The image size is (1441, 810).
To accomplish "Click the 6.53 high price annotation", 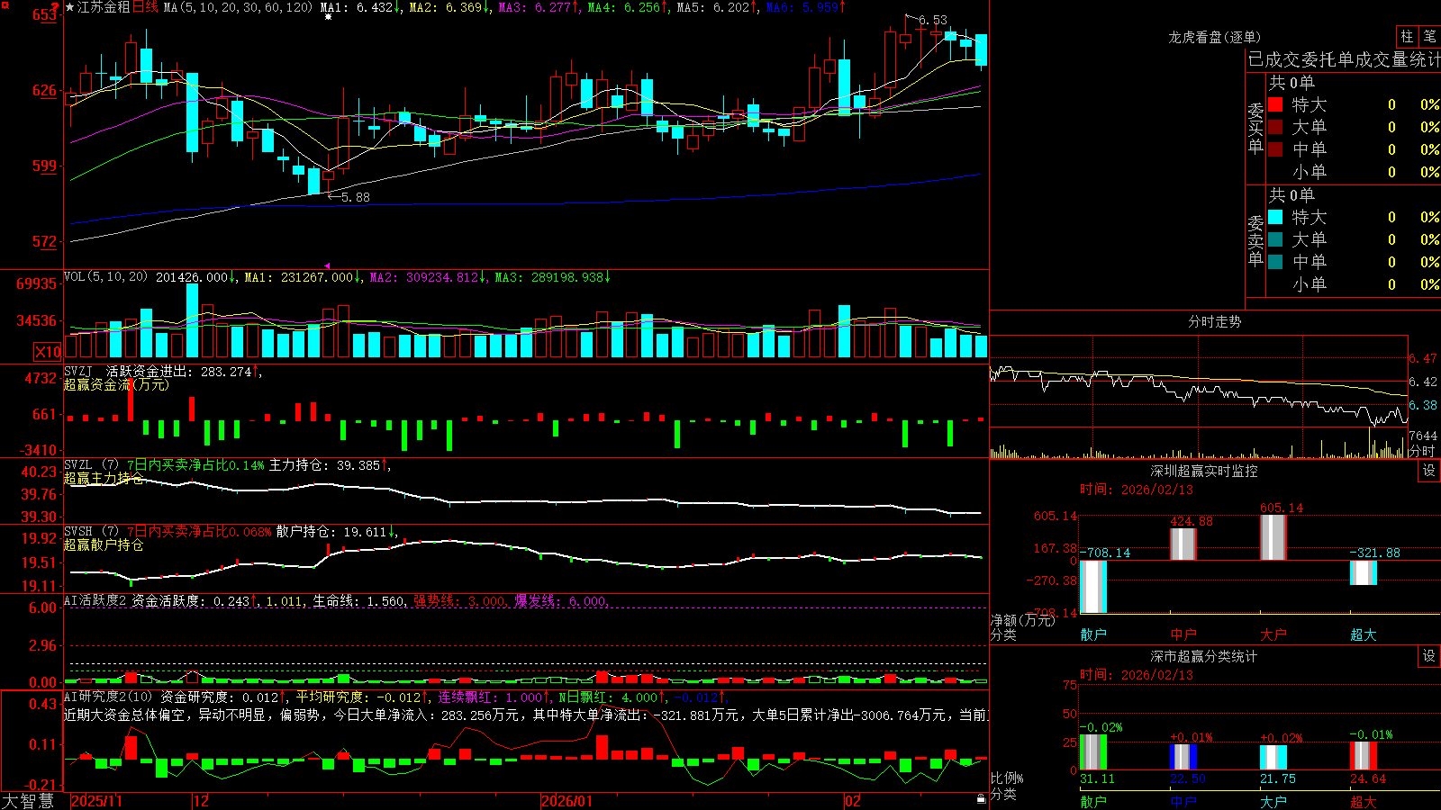I will pyautogui.click(x=933, y=20).
